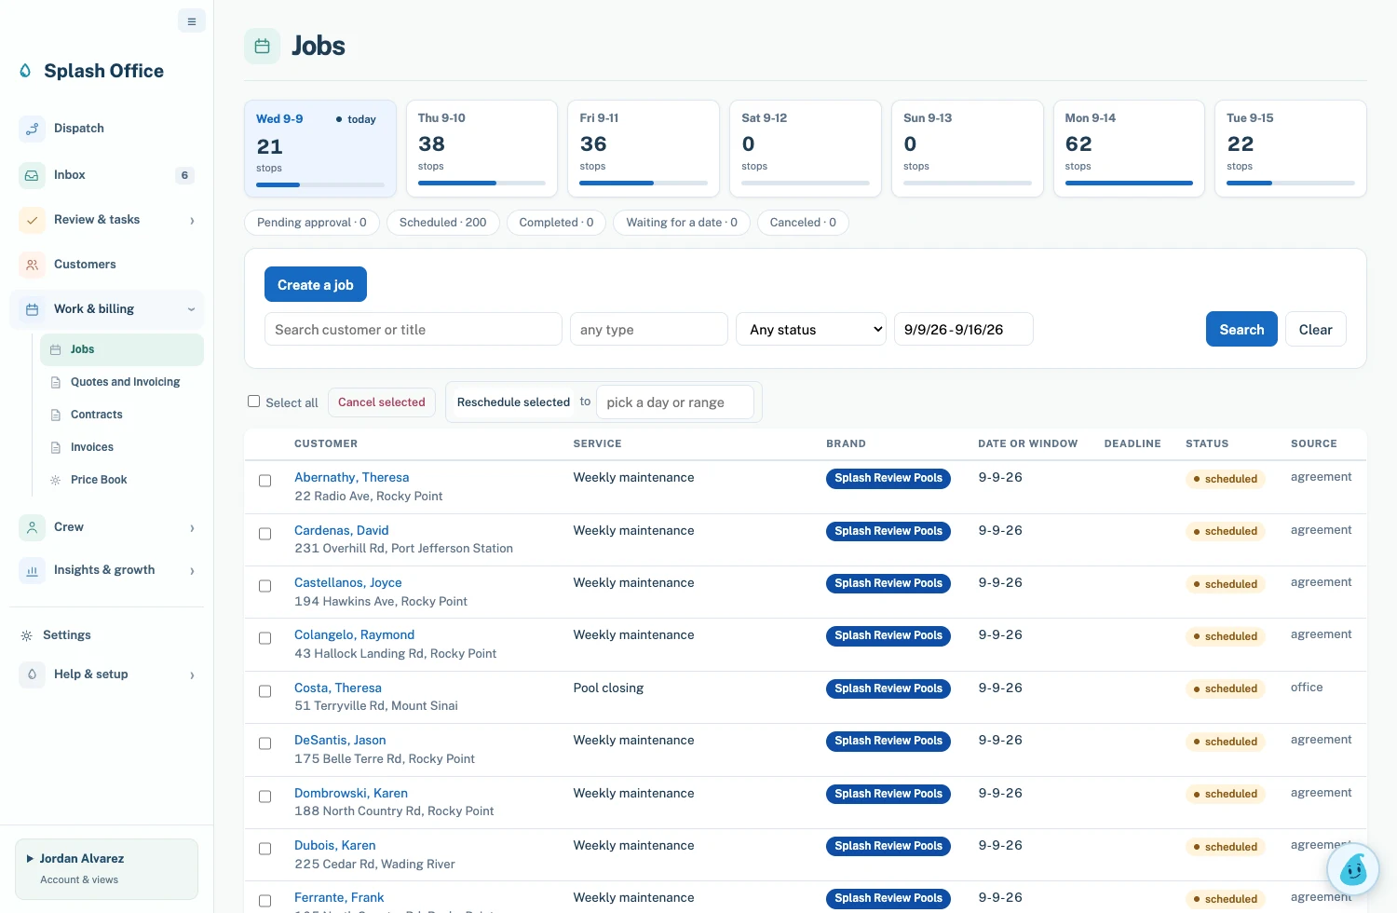Check the Costa, Theresa row checkbox
This screenshot has height=913, width=1397.
pos(264,691)
